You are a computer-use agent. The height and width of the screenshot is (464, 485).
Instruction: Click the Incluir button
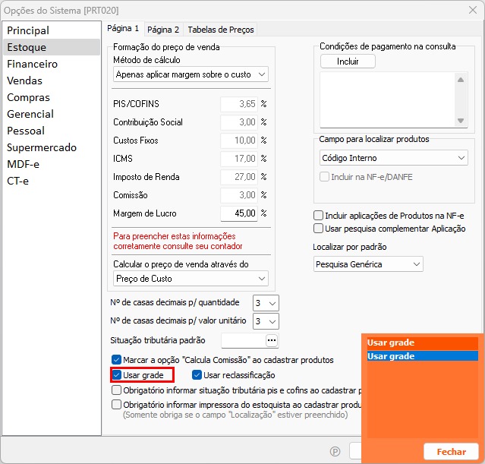[348, 62]
